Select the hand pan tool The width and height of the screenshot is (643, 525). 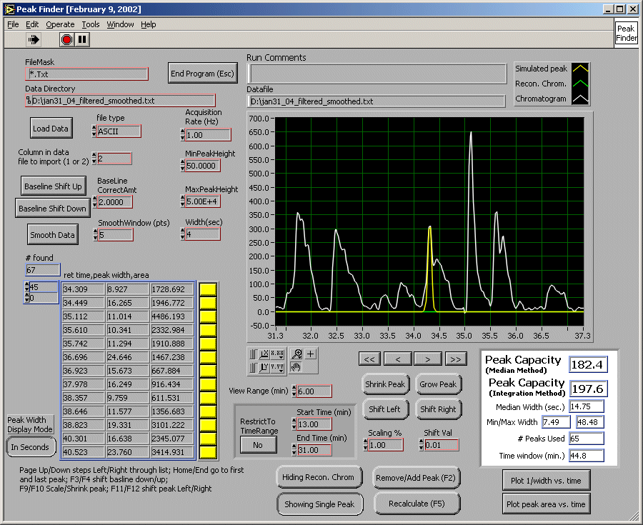296,367
